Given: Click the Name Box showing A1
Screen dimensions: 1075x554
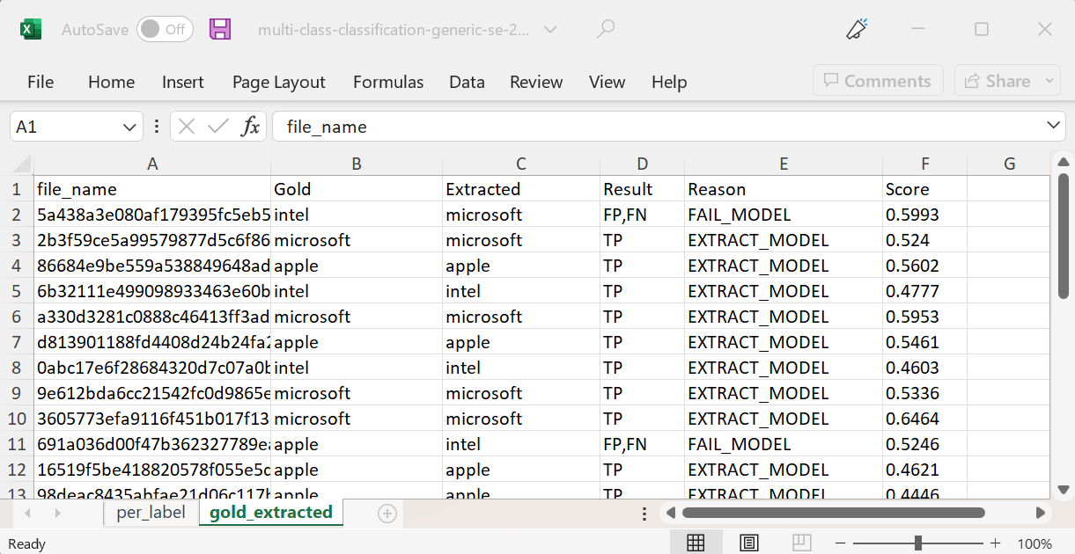Looking at the screenshot, I should (x=65, y=127).
